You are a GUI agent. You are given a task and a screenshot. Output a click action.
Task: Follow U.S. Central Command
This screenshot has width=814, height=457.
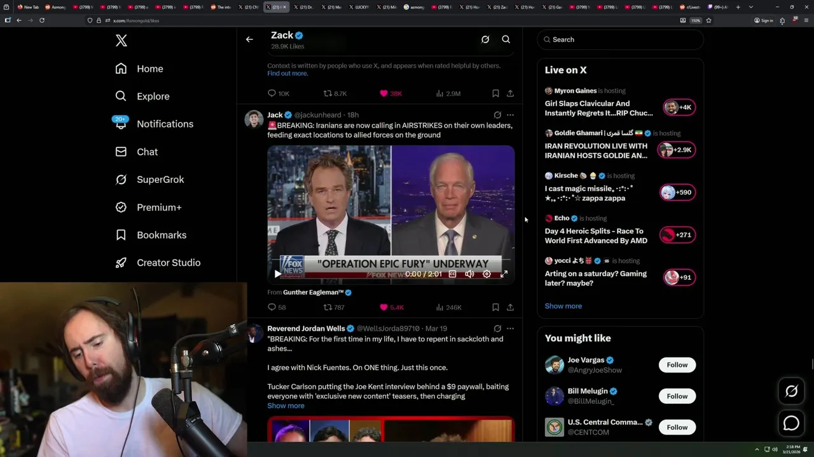(677, 427)
